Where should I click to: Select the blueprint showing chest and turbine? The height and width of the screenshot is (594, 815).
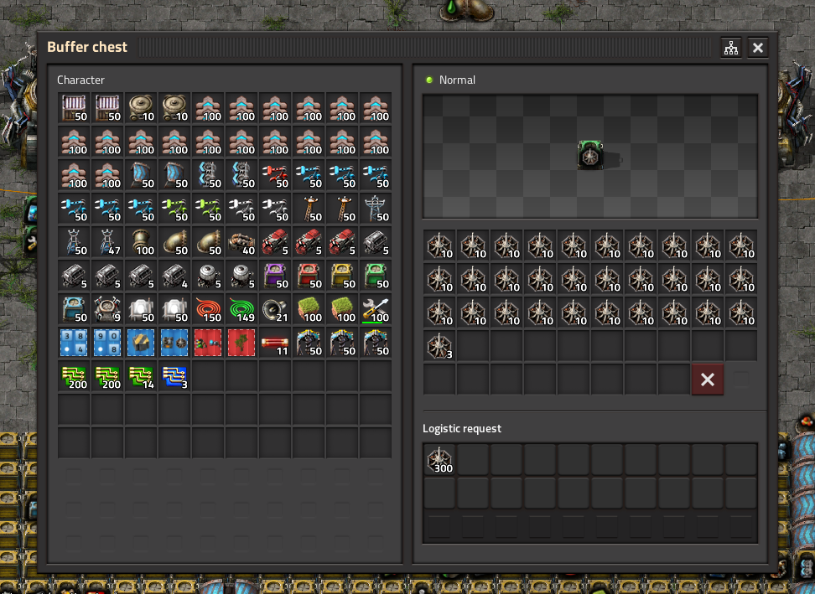coord(174,343)
